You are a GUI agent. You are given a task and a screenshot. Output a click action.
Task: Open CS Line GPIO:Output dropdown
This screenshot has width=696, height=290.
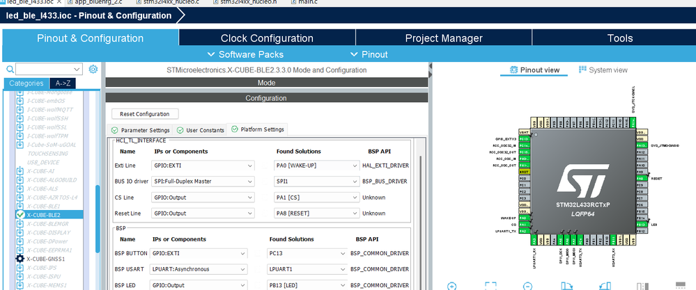[203, 197]
